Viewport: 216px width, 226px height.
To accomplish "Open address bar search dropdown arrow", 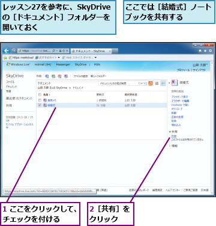I will [x=57, y=51].
